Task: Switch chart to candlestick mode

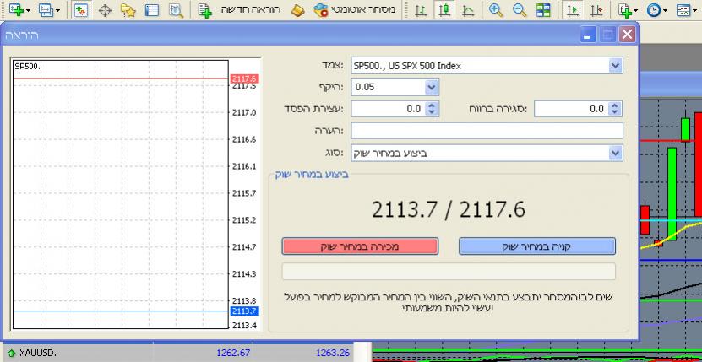Action: point(444,10)
